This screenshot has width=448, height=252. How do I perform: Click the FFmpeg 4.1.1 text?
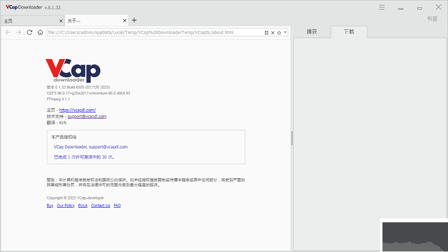coord(58,99)
